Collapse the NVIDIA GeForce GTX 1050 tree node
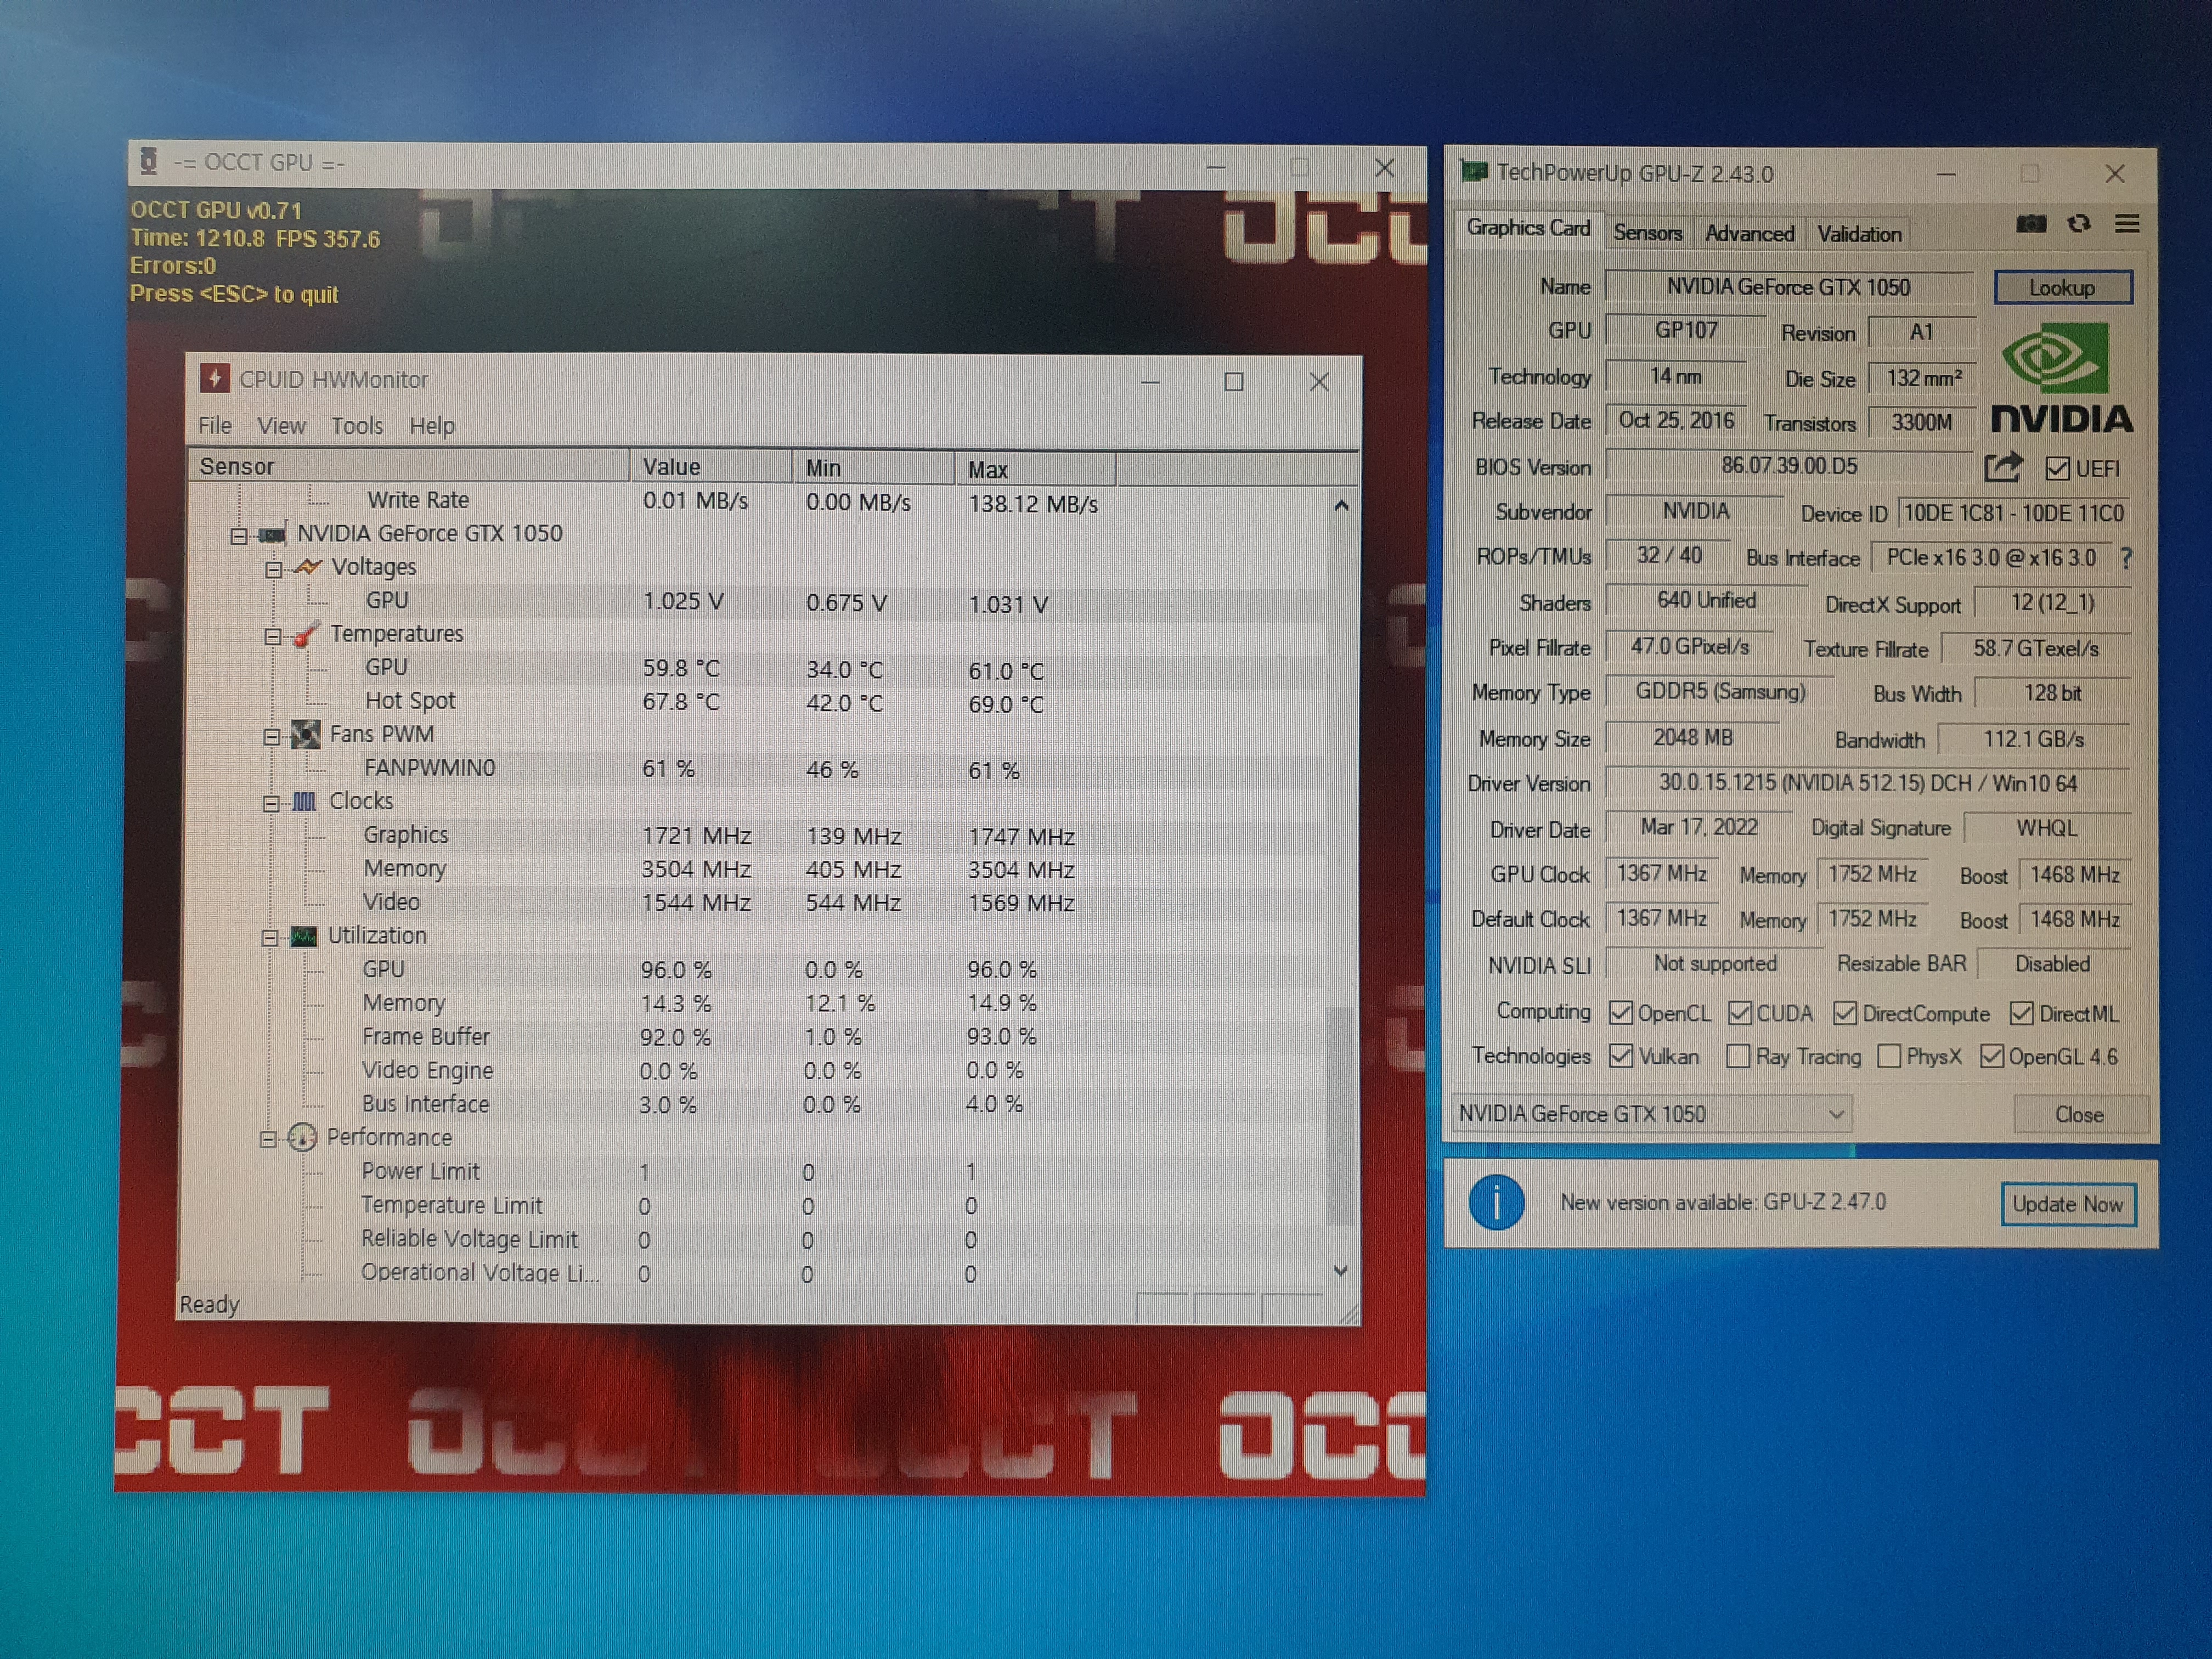 click(x=238, y=536)
